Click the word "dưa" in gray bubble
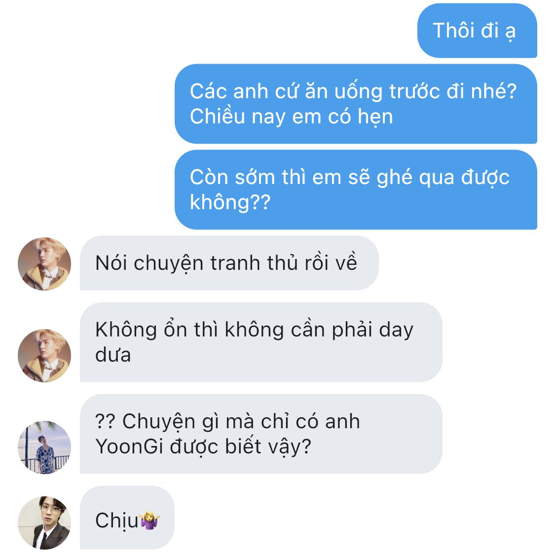The height and width of the screenshot is (558, 555). (113, 355)
